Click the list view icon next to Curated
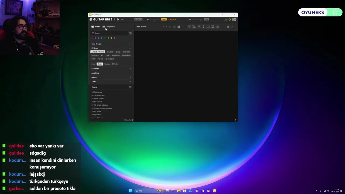The image size is (345, 194). click(130, 87)
